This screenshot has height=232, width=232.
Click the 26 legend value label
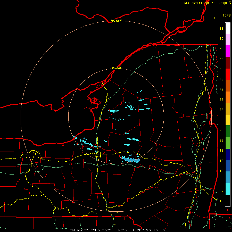221,130
